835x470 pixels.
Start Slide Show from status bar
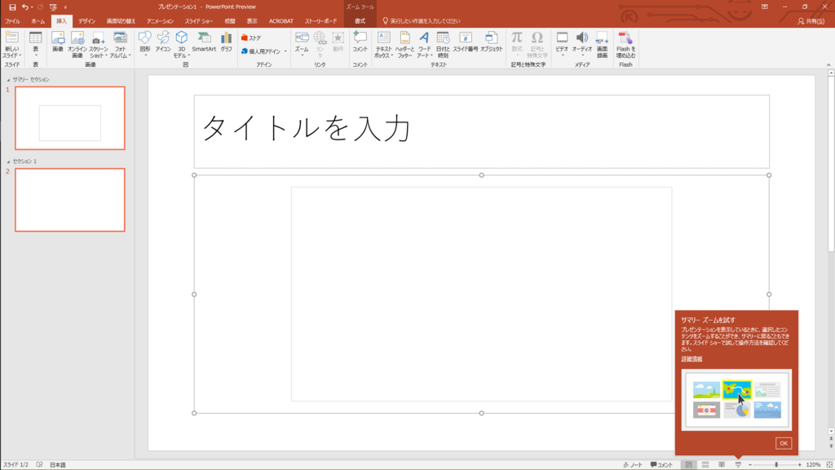click(x=738, y=464)
